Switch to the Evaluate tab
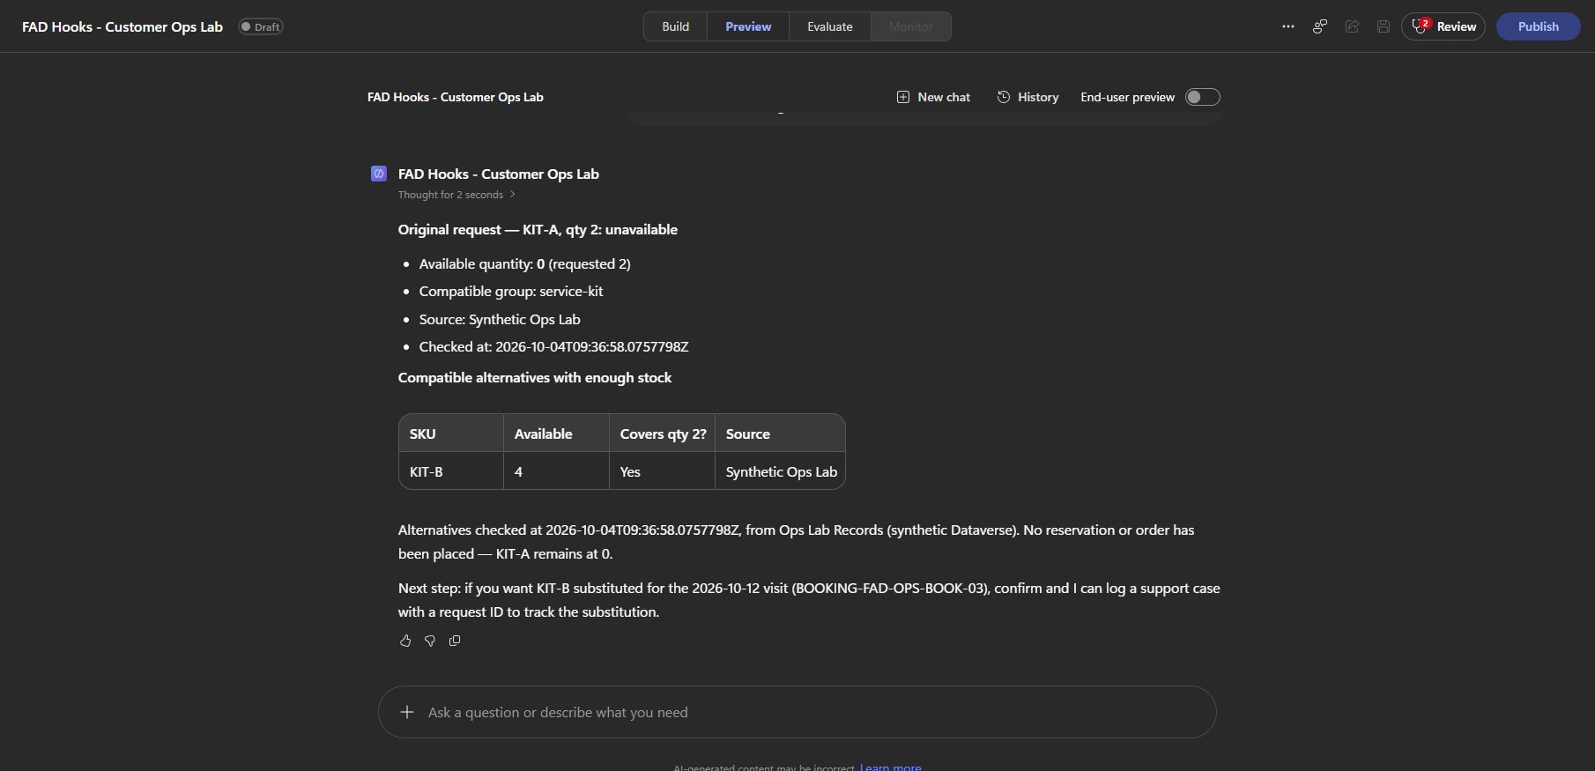This screenshot has width=1595, height=771. tap(830, 26)
